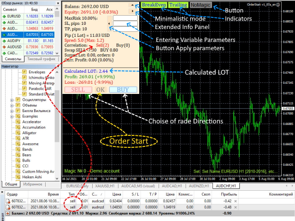
Task: Expand the Билла Вильямса folder
Action: point(12,111)
